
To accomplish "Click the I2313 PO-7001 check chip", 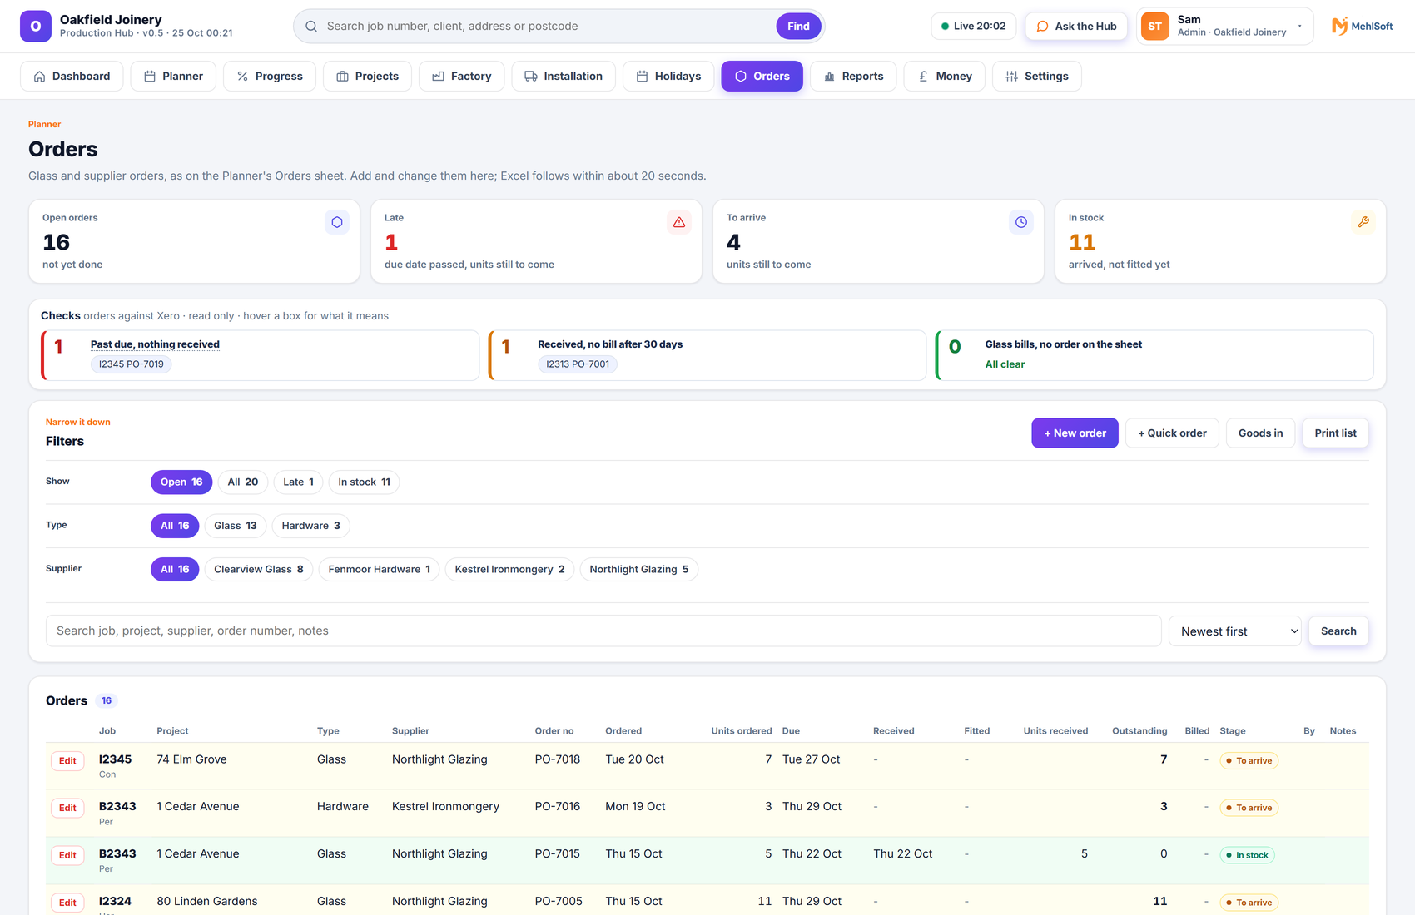I will 578,364.
